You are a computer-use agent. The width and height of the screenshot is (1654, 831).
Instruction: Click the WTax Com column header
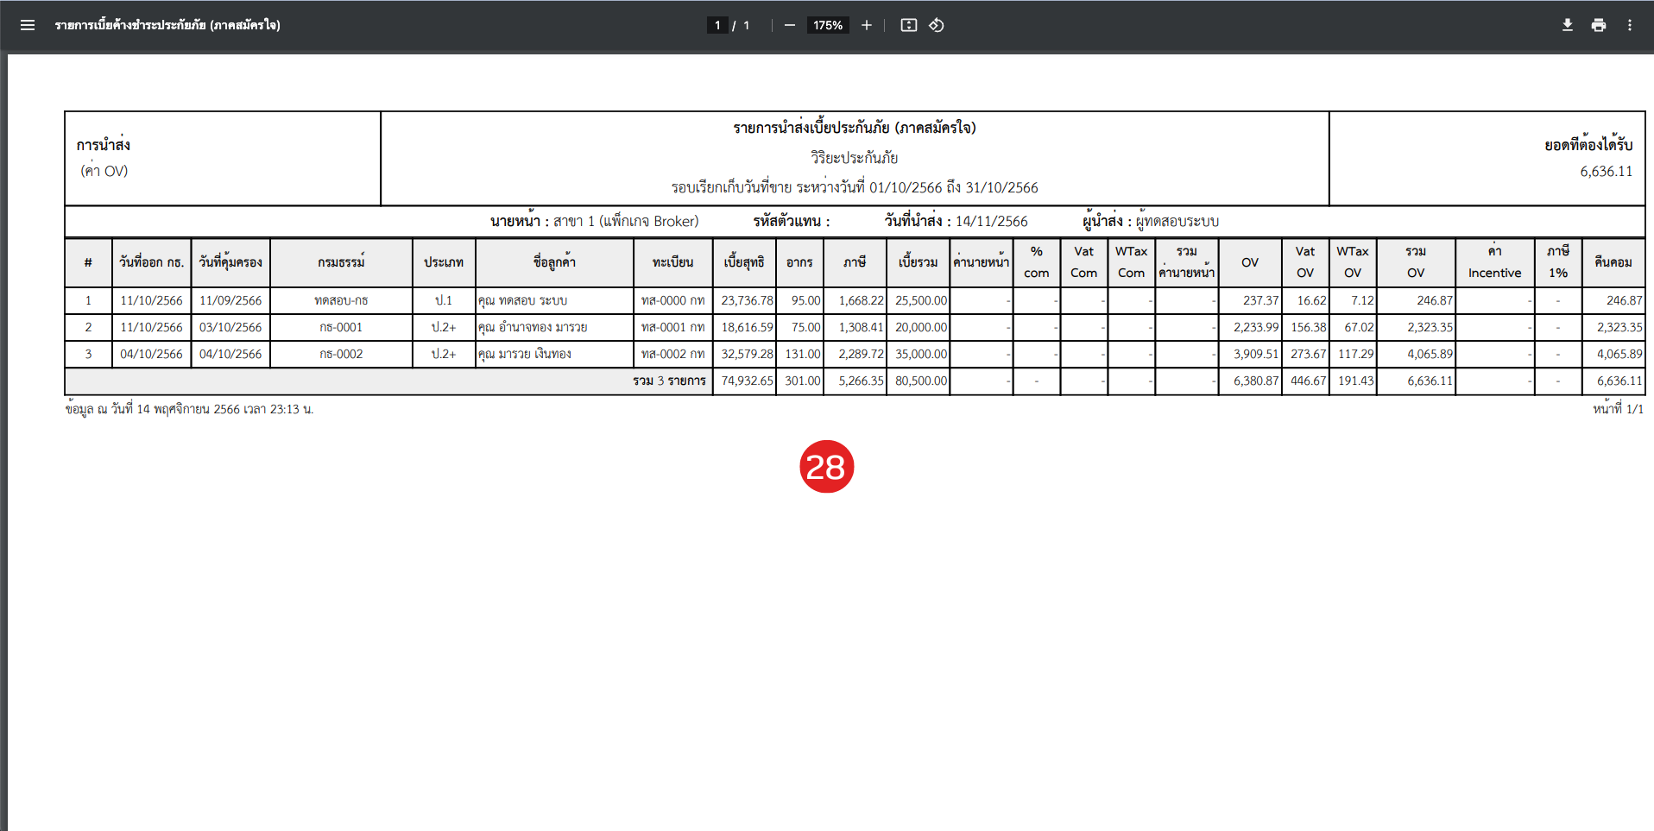click(x=1131, y=262)
